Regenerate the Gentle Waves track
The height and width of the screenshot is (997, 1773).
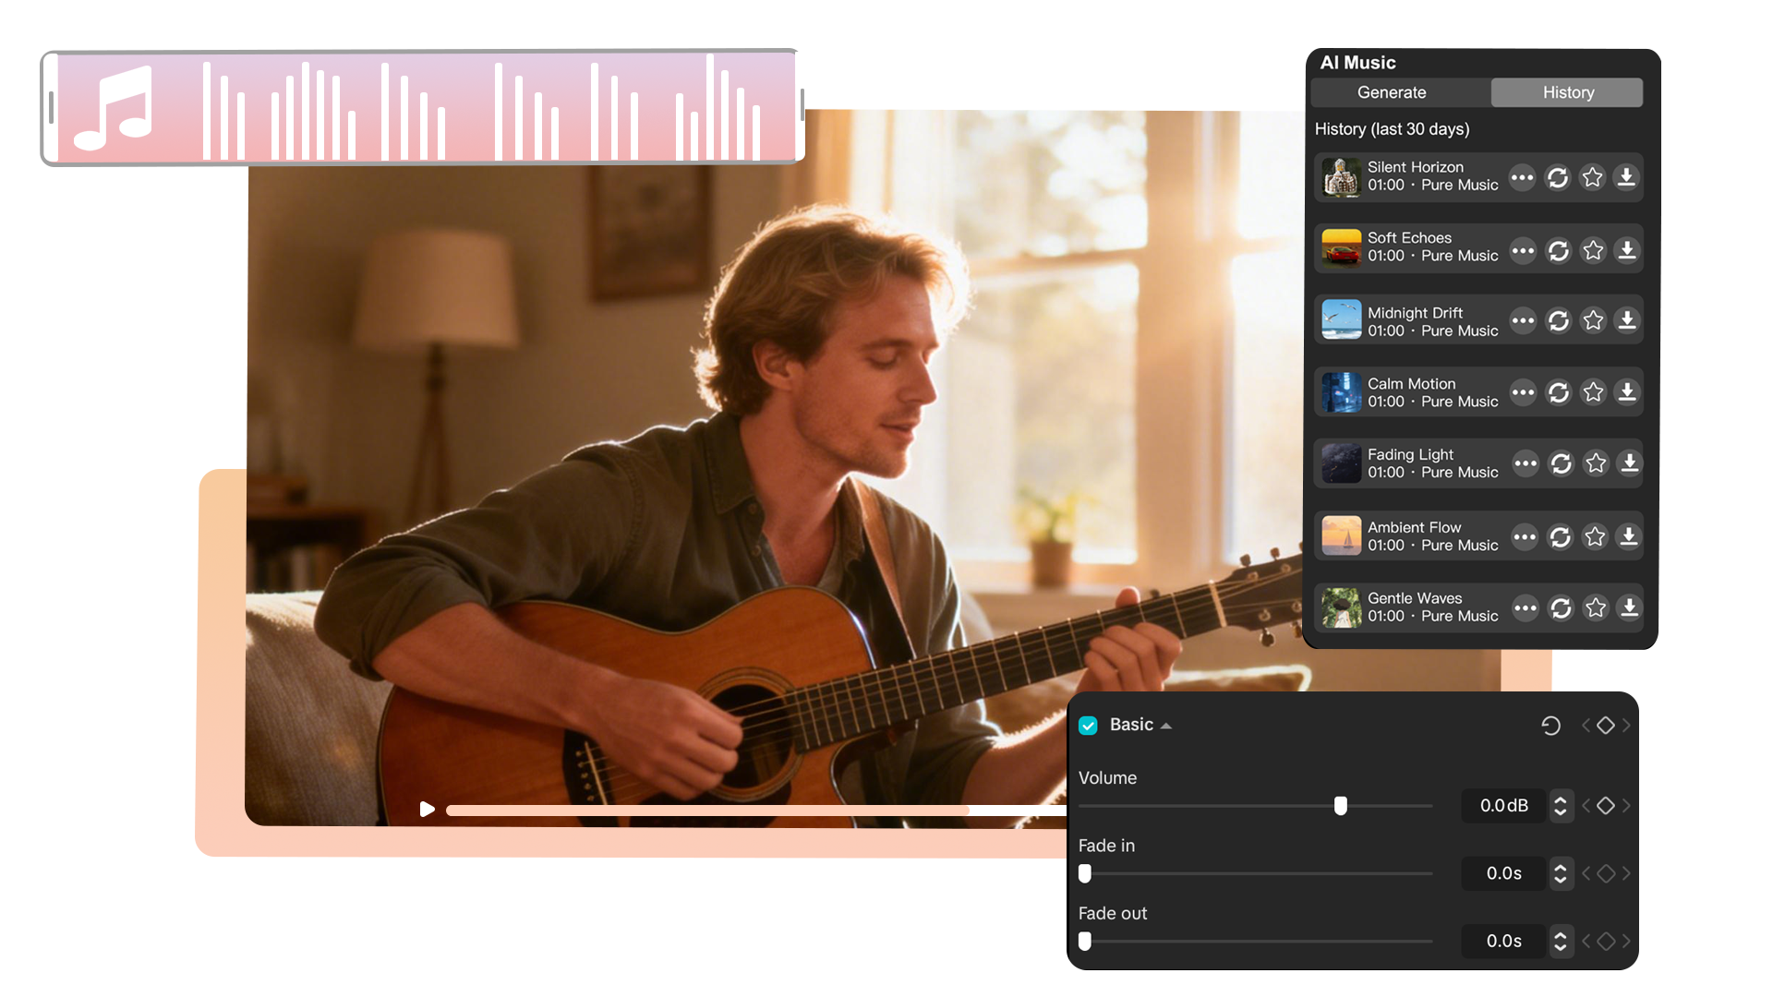click(1561, 607)
